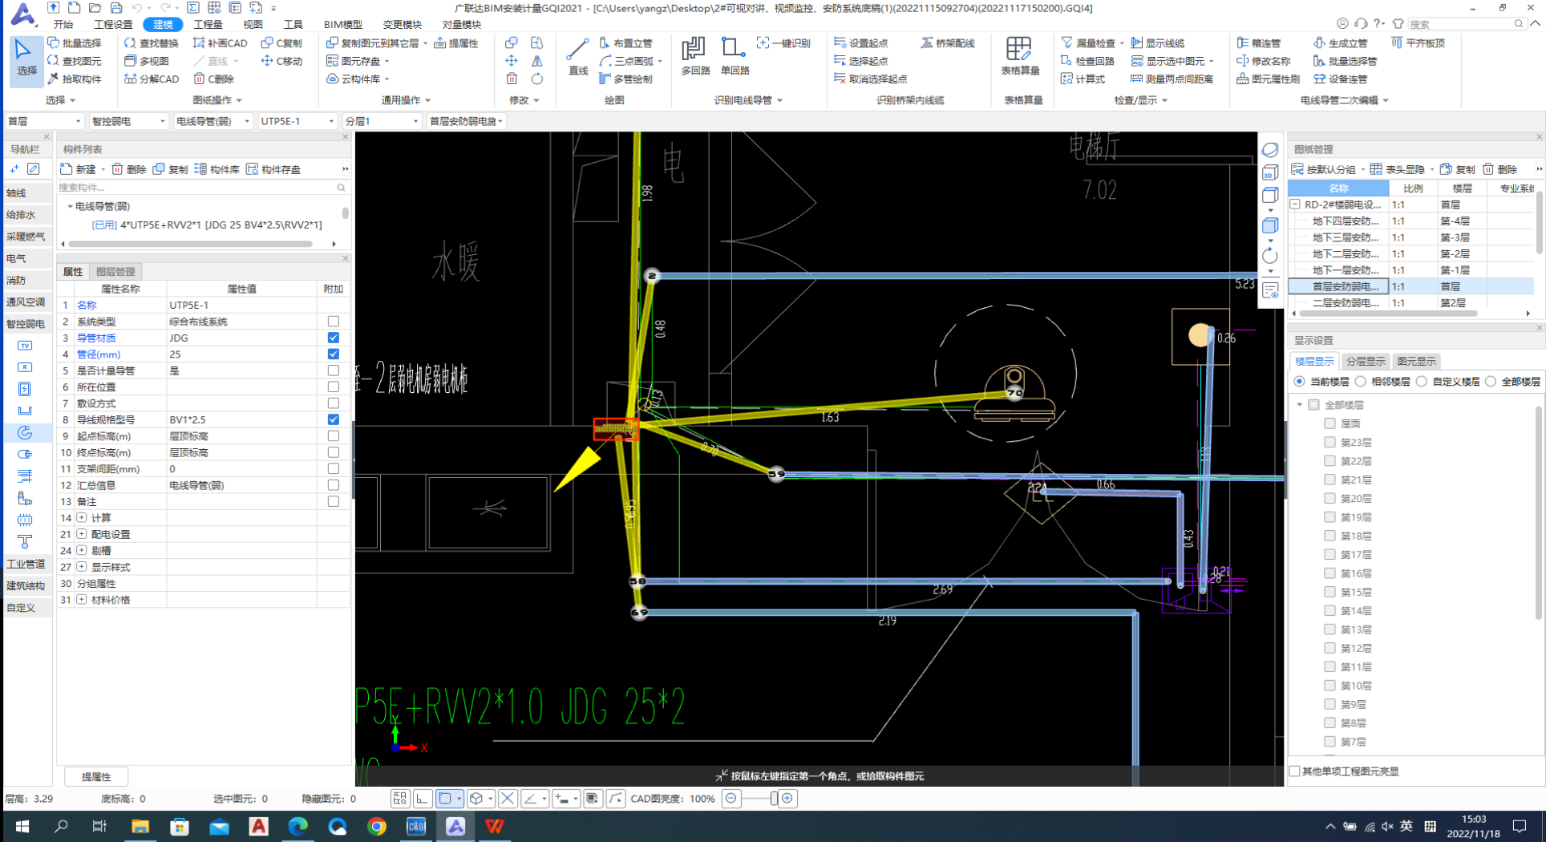Open the 表格算量 table quantity tool
Viewport: 1546px width, 842px height.
coord(1020,59)
